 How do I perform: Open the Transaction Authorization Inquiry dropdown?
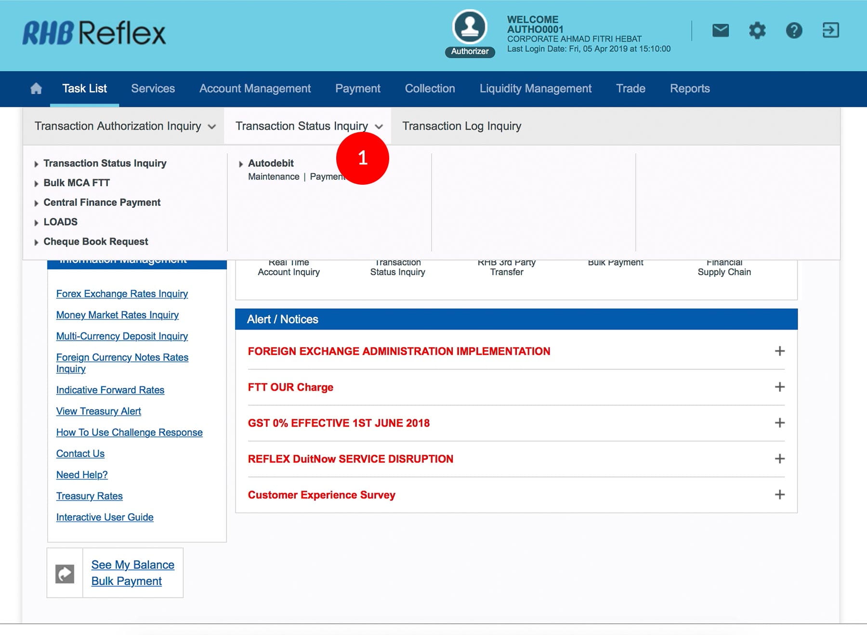[x=124, y=126]
